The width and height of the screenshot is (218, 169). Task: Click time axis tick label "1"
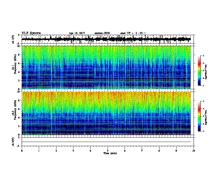[x=39, y=151]
